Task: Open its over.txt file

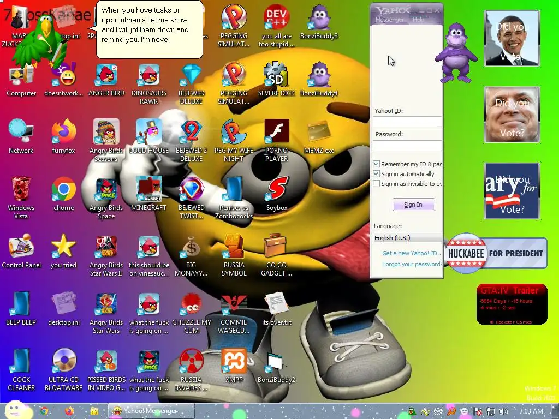Action: tap(277, 303)
